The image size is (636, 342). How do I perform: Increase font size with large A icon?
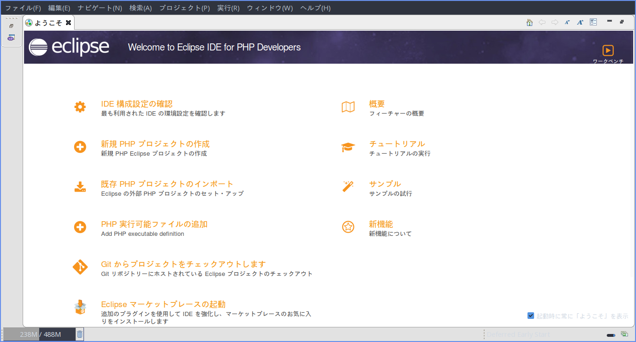(x=580, y=22)
